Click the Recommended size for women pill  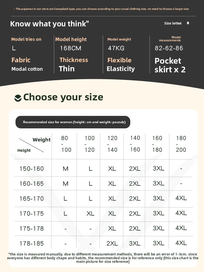point(73,122)
